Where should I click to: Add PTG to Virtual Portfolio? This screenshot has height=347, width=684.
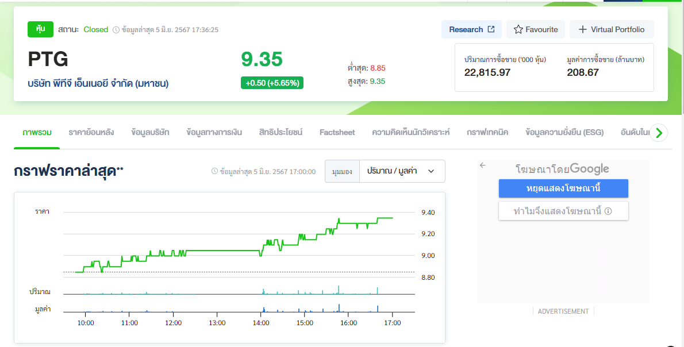click(x=612, y=29)
